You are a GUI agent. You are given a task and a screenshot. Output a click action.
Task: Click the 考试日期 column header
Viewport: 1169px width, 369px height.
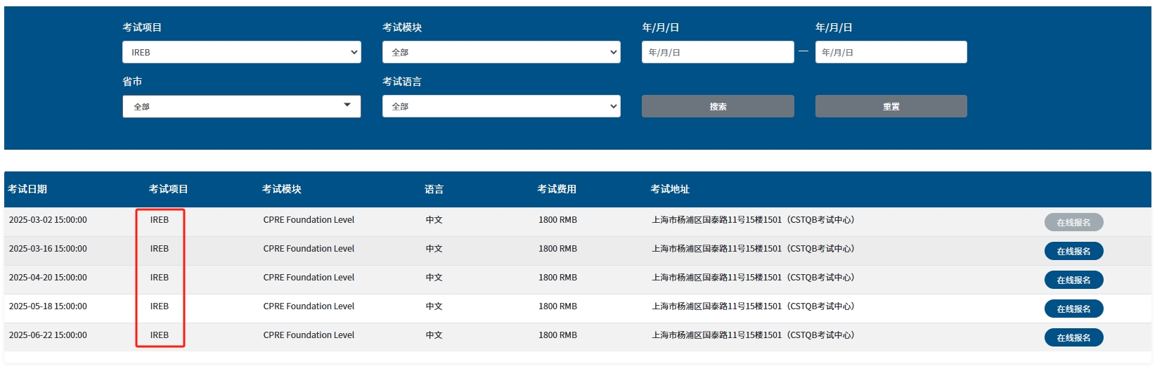tap(27, 189)
